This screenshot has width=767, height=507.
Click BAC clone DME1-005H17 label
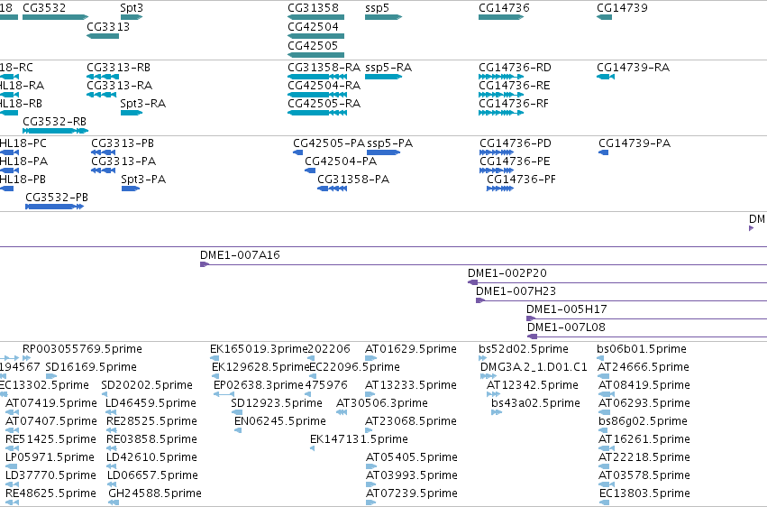566,309
